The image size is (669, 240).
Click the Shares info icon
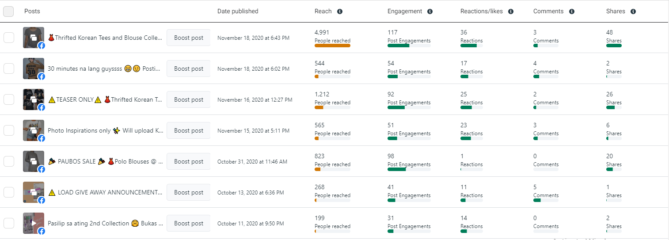[633, 11]
